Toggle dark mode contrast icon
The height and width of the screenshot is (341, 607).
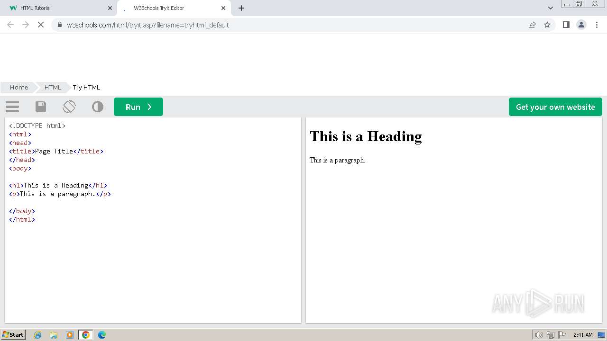[x=98, y=107]
